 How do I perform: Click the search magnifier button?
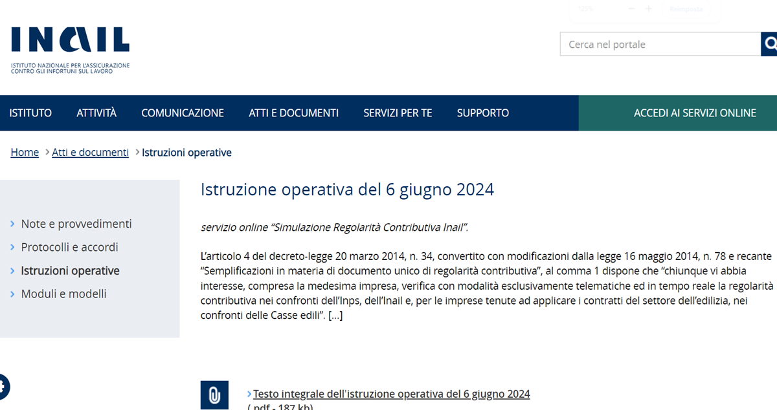[769, 44]
